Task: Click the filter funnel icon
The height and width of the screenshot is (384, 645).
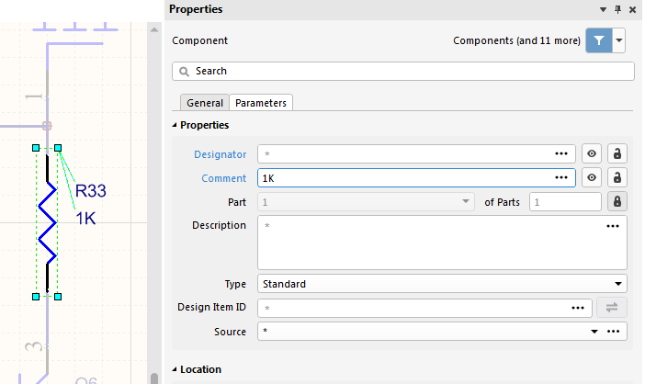Action: click(598, 40)
